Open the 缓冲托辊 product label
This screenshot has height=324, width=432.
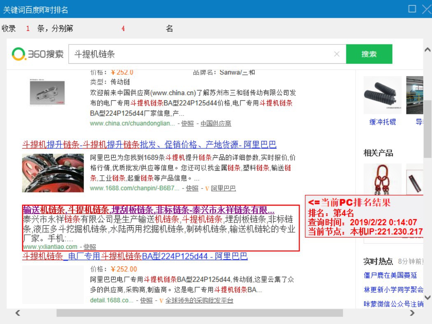382,122
